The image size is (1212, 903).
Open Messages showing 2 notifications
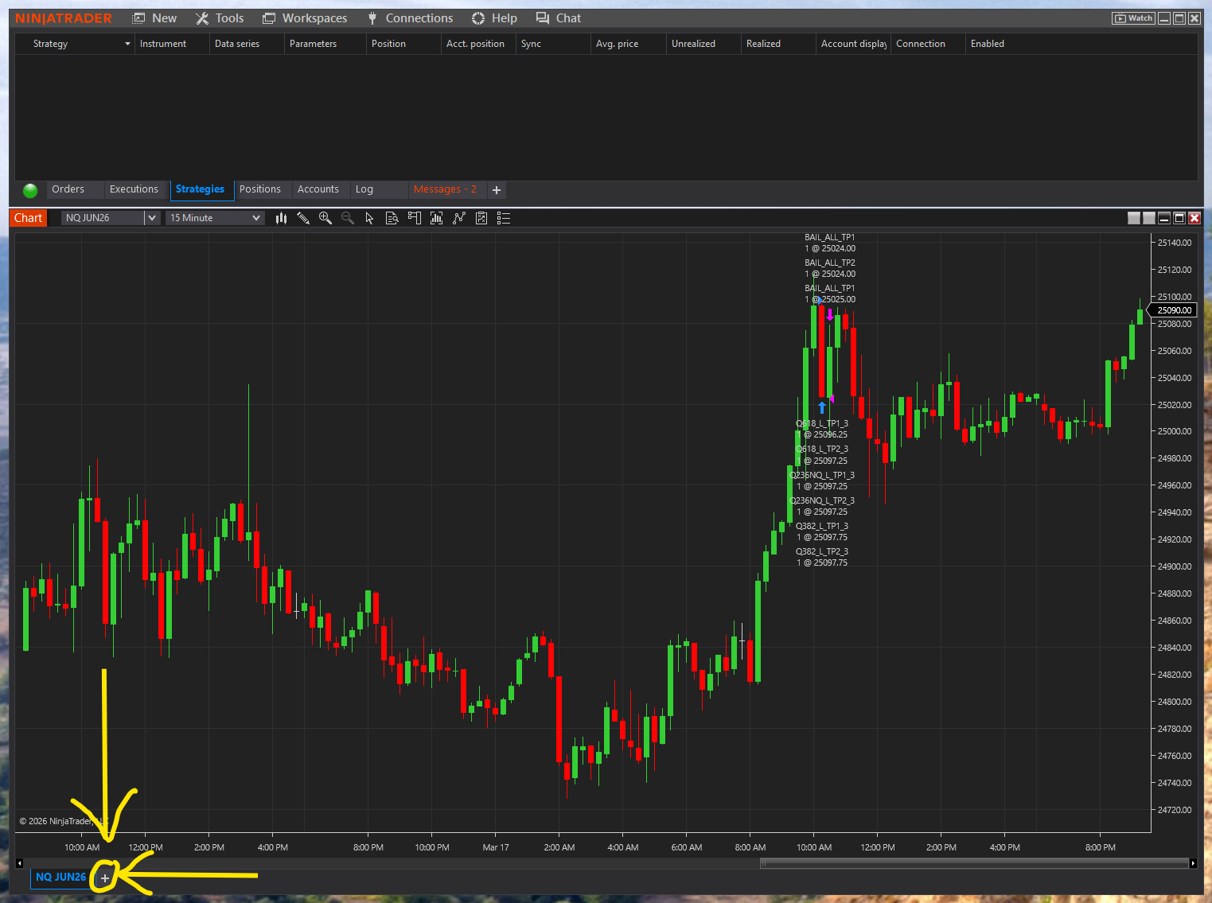point(443,189)
